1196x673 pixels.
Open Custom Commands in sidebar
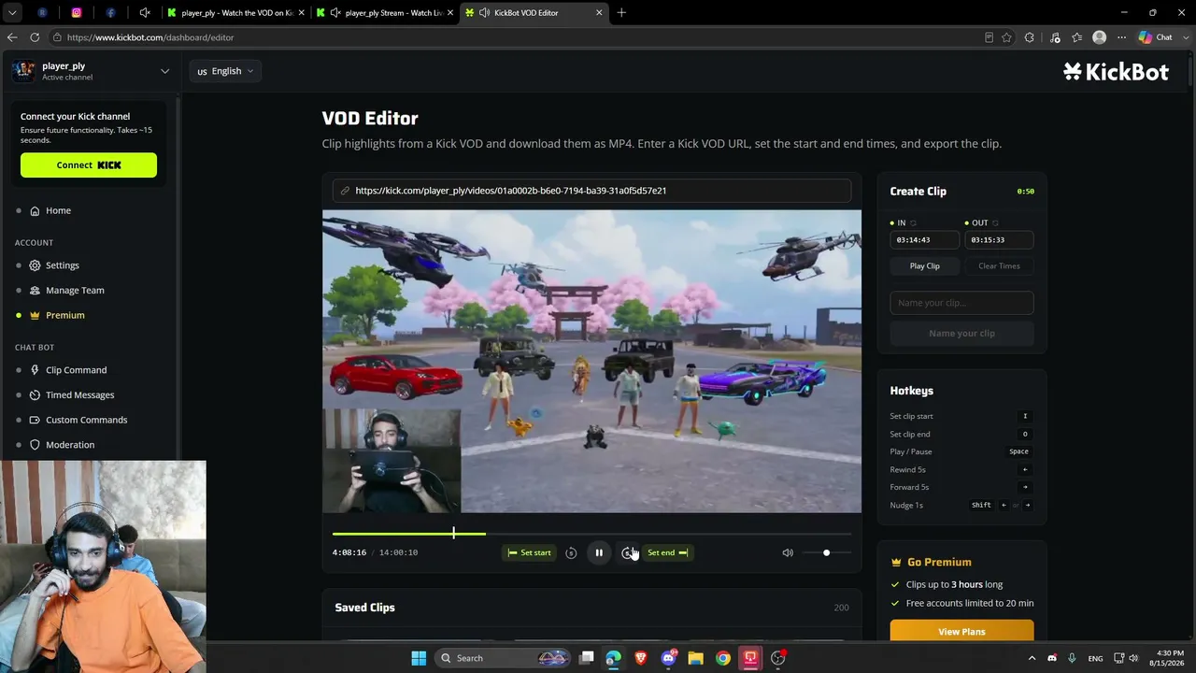coord(86,420)
